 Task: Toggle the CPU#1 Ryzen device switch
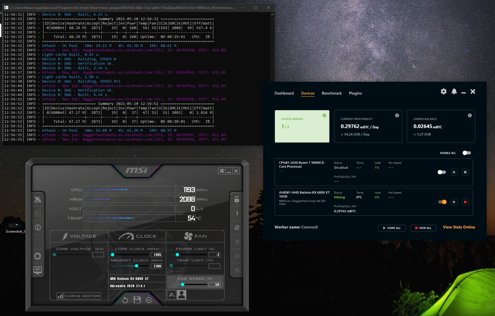click(442, 172)
